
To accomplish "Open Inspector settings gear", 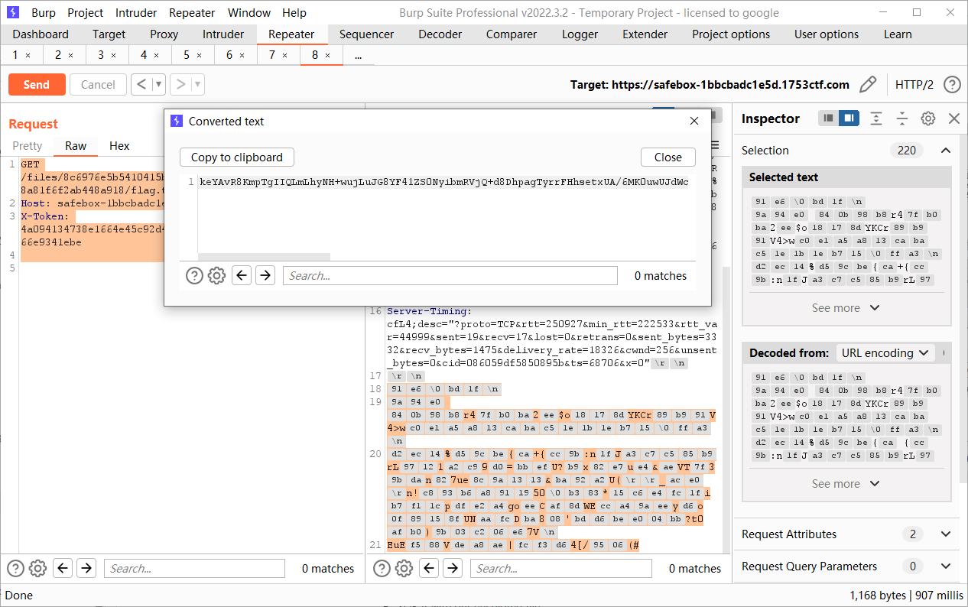I will point(928,118).
